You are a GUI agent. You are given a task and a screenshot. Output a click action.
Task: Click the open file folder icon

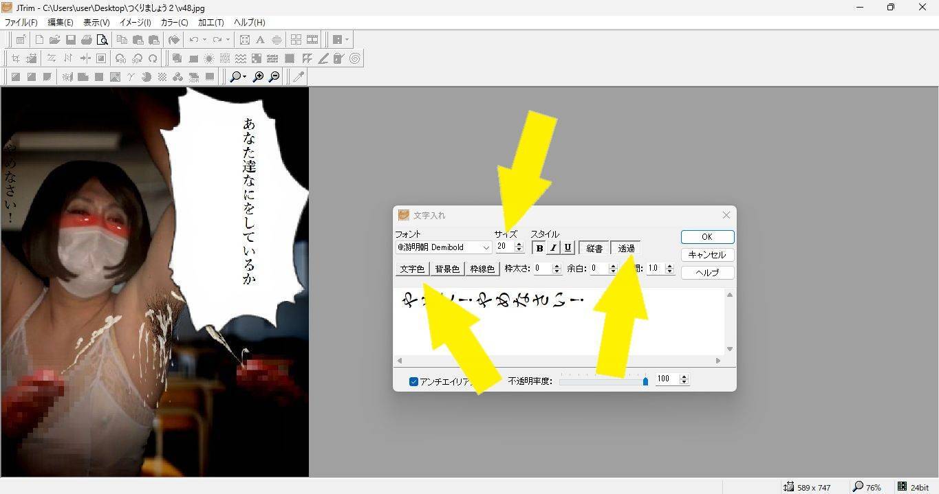pos(54,40)
